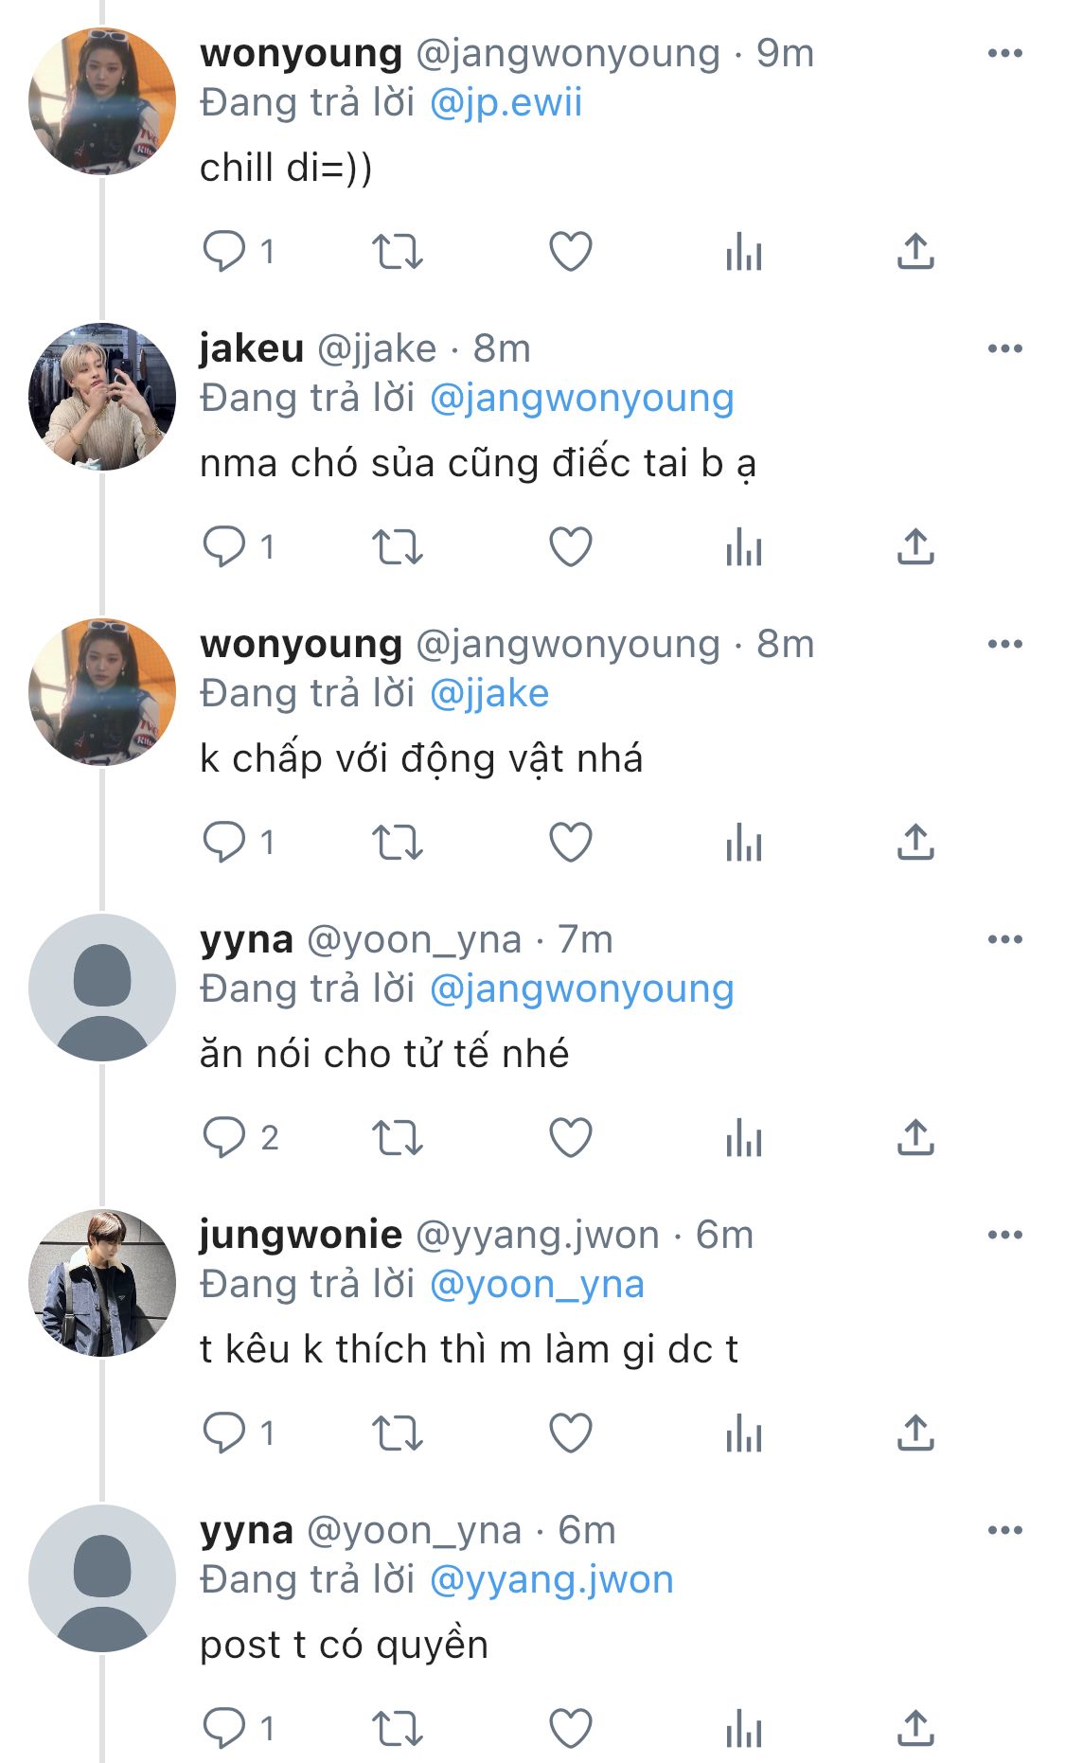1065x1763 pixels.
Task: Like wonyoung's "k chấp với động vật nhá" tweet
Action: pos(571,843)
